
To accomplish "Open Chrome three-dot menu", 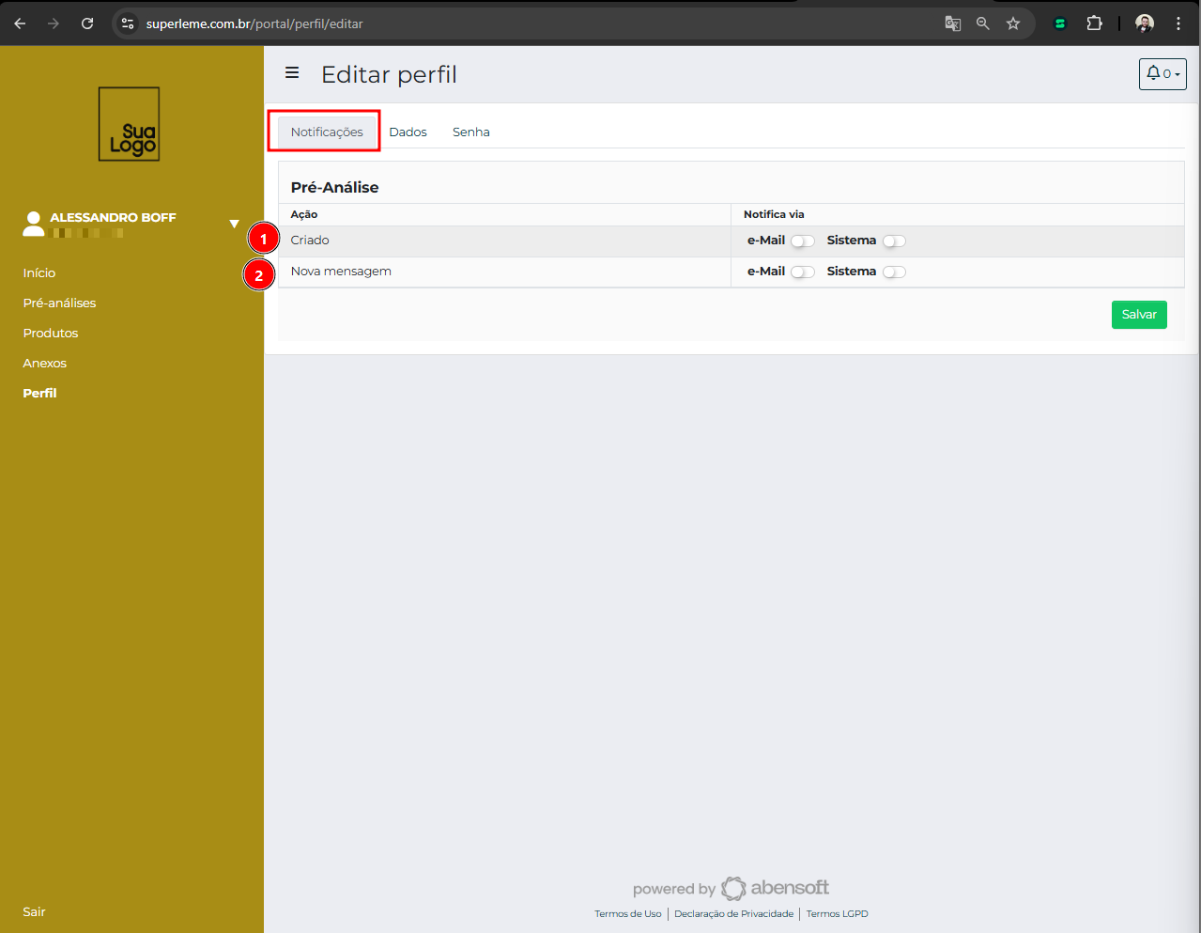I will pyautogui.click(x=1178, y=23).
